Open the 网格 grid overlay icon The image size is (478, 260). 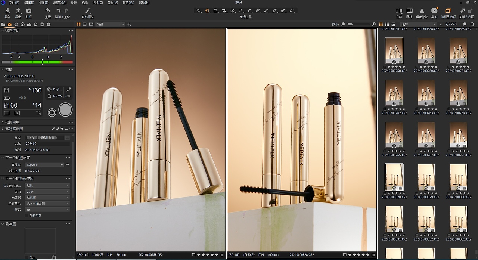[x=410, y=11]
